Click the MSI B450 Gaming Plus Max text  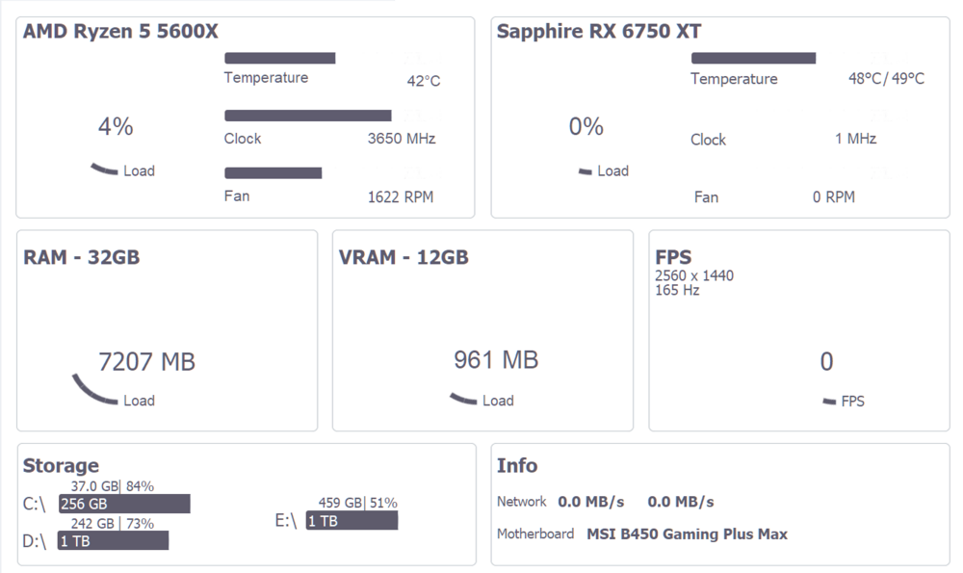(x=687, y=534)
